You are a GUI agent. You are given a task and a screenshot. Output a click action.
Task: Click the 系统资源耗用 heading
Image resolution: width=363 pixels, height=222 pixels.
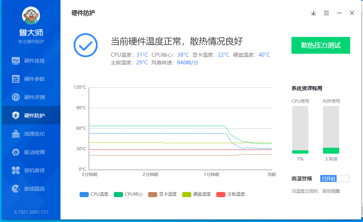point(307,89)
